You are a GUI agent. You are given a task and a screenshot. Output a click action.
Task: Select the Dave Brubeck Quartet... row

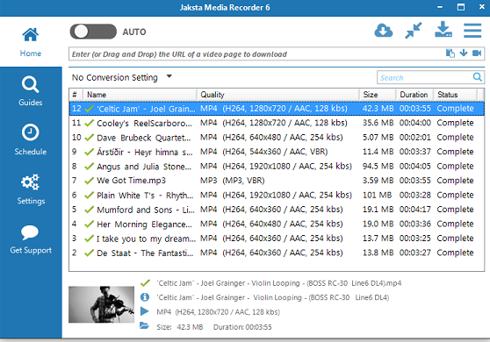(277, 138)
